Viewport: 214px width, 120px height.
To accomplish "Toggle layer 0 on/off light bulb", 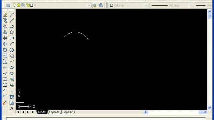I will click(x=14, y=5).
